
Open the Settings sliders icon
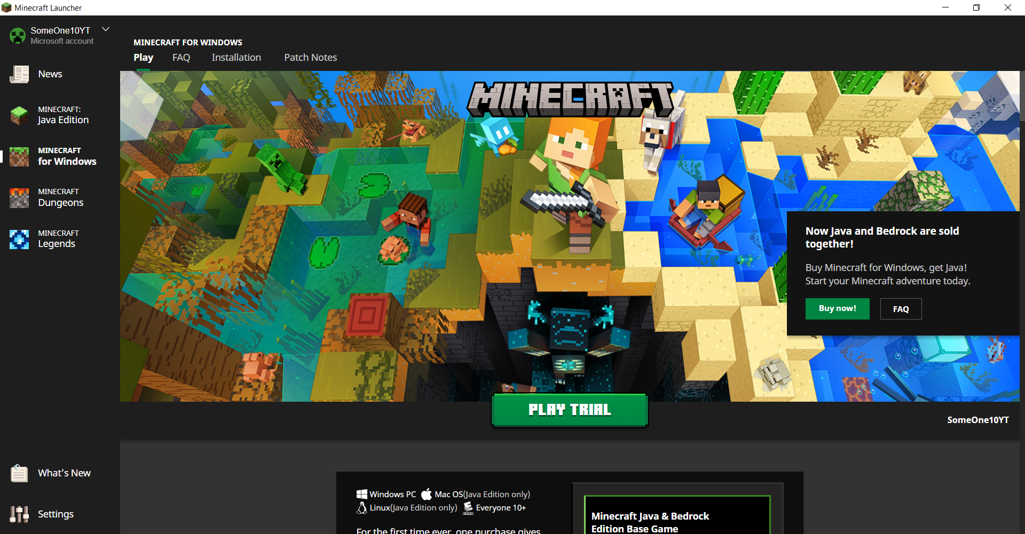(x=19, y=514)
